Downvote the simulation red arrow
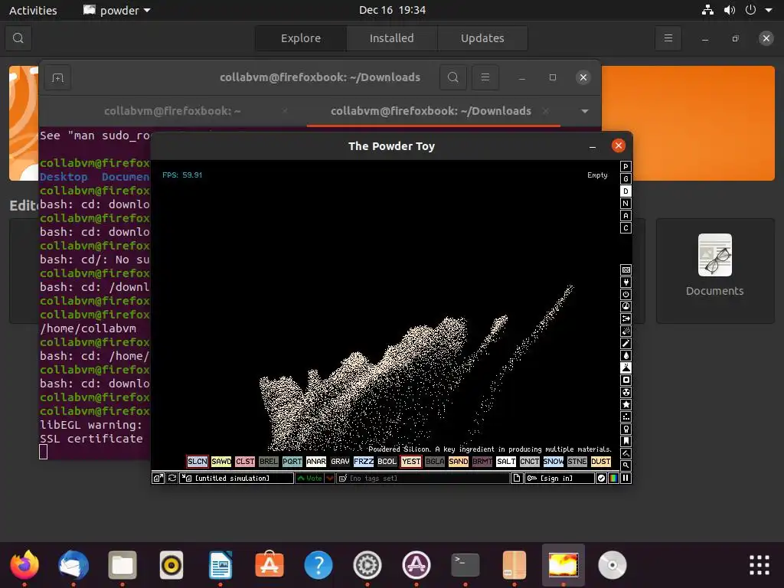 tap(329, 478)
